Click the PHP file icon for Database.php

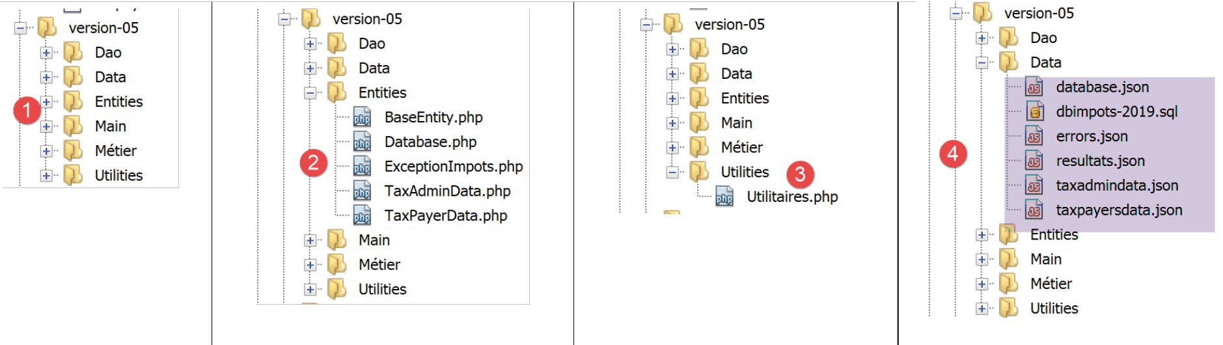coord(362,142)
